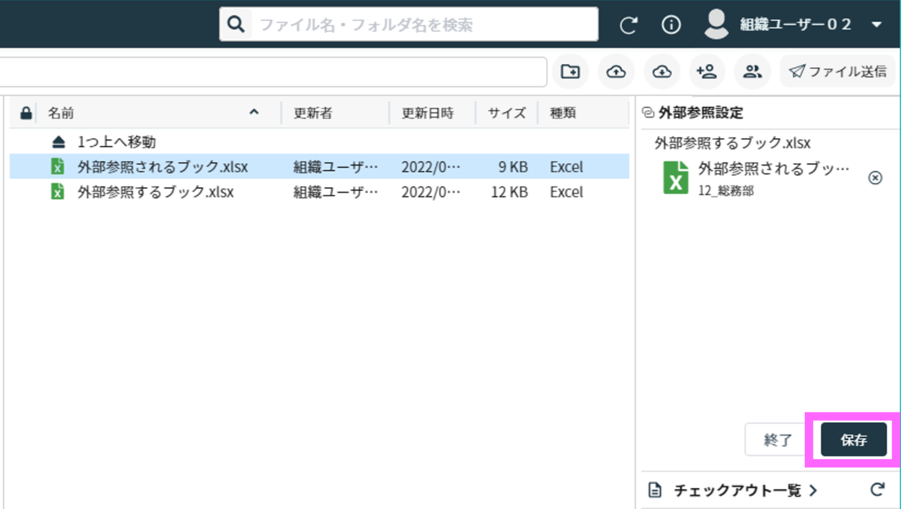
Task: Click the large Excel icon in the reference panel
Action: (x=676, y=177)
